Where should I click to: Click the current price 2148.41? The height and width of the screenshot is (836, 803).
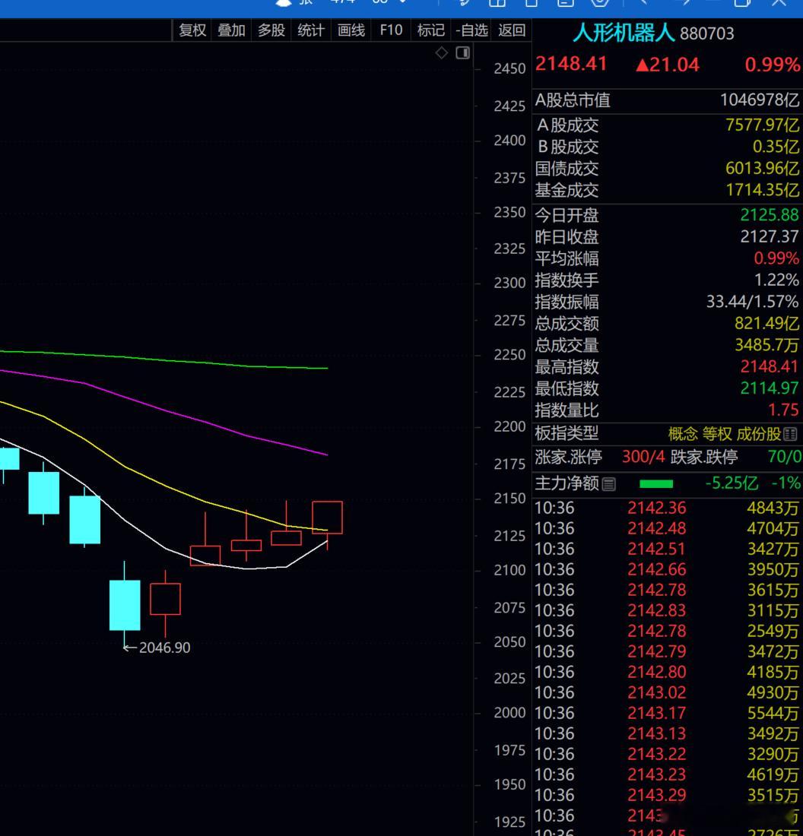(571, 64)
